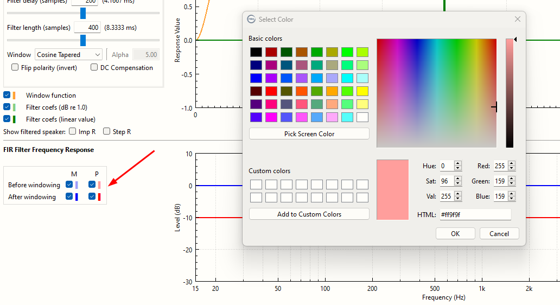The width and height of the screenshot is (560, 305).
Task: Increase Hue with up stepper arrow
Action: [458, 163]
